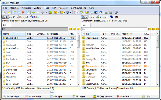This screenshot has width=161, height=100.
Task: Click the yellow F folder toolbar icon
Action: 56,12
